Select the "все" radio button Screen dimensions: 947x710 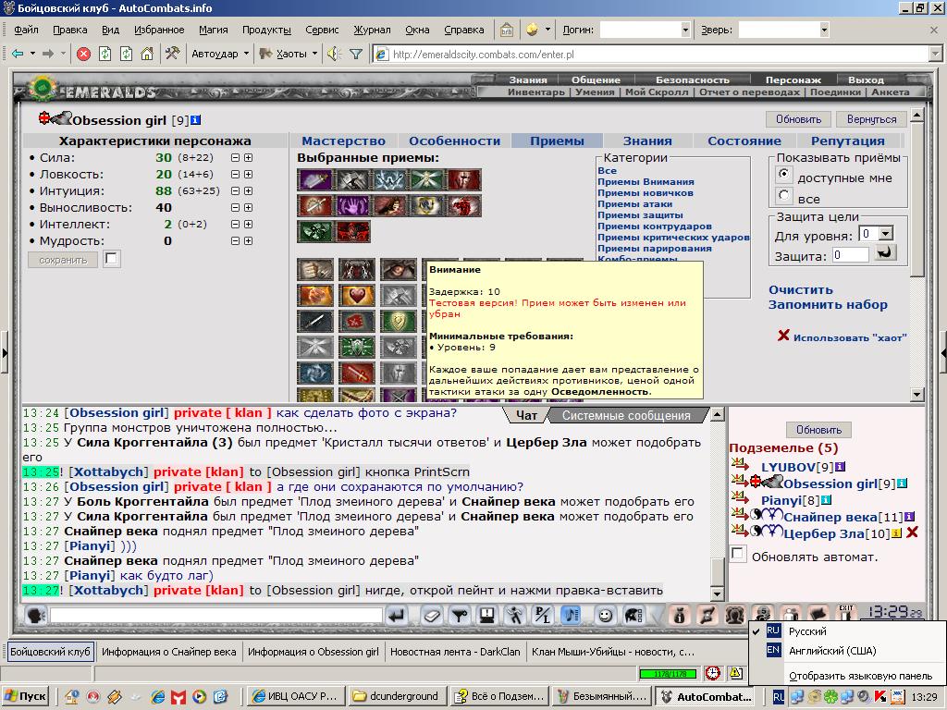tap(783, 196)
